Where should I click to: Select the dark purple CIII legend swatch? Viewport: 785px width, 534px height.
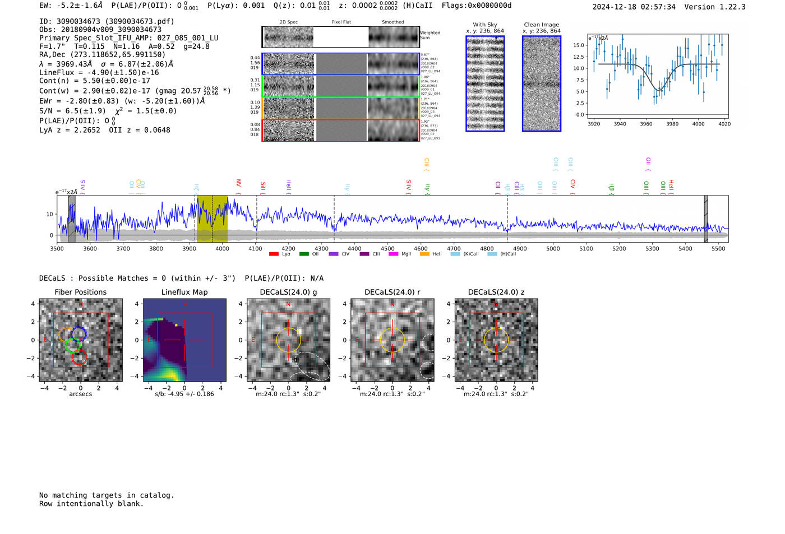364,254
